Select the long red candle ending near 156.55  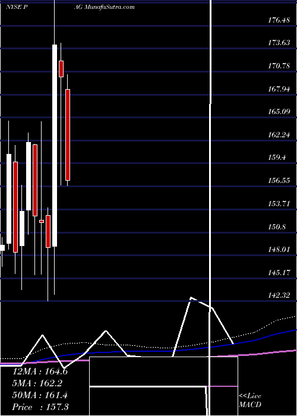coord(68,135)
